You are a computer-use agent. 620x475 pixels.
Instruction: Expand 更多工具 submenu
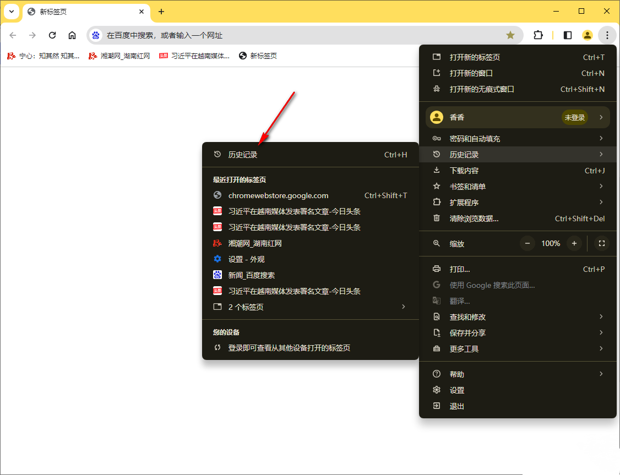[x=518, y=349]
